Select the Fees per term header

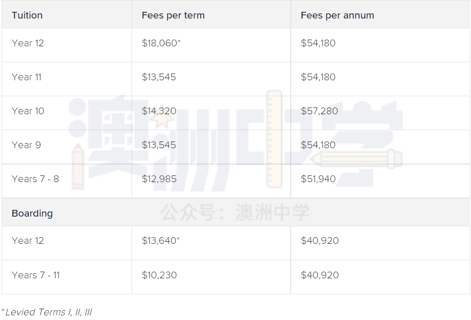[173, 15]
